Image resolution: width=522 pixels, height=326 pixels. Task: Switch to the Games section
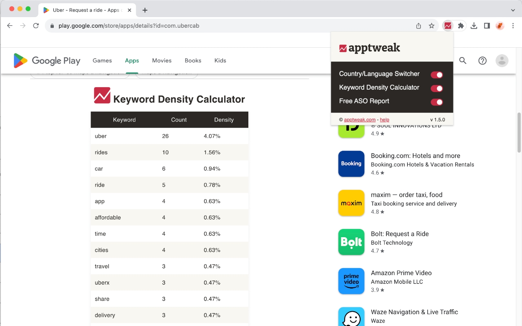pos(102,60)
